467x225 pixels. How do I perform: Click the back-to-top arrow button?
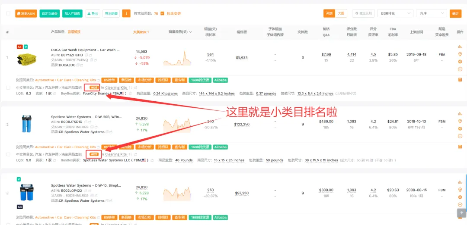461,213
